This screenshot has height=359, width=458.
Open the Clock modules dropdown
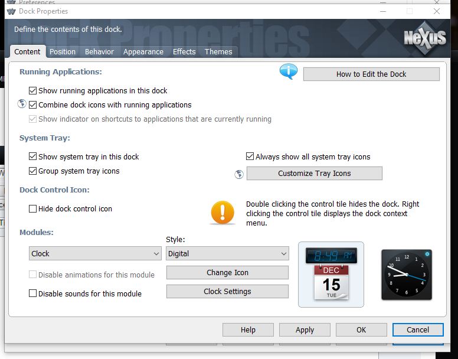click(x=95, y=254)
